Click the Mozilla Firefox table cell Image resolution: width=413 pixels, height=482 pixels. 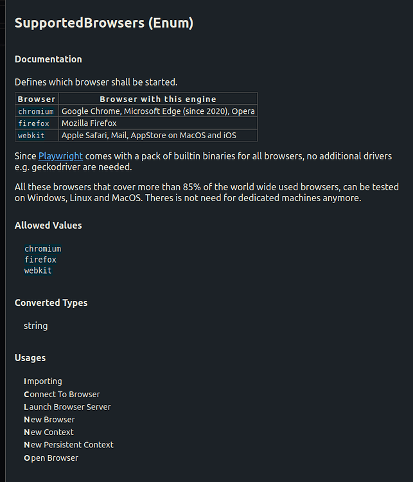tap(158, 123)
